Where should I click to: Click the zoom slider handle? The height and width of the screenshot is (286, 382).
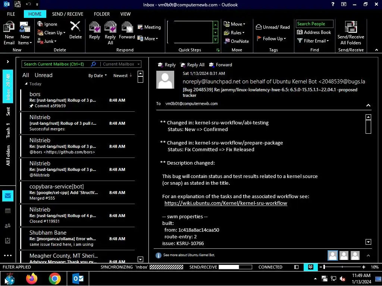click(x=324, y=267)
